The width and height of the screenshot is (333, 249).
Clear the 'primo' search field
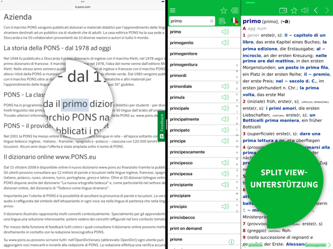(x=212, y=21)
